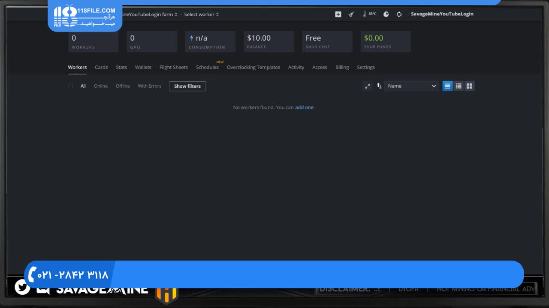Click the n/a Consumption card
This screenshot has height=308, width=549.
pyautogui.click(x=210, y=41)
